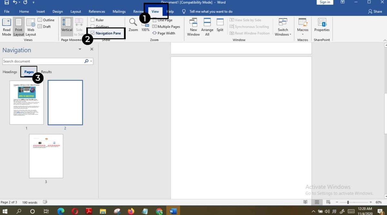Enable the Ruler checkbox
387x215 pixels.
coord(93,20)
